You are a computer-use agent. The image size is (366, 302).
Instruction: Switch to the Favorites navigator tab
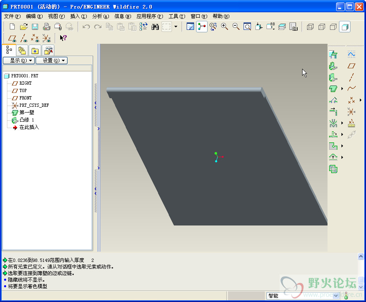click(35, 50)
